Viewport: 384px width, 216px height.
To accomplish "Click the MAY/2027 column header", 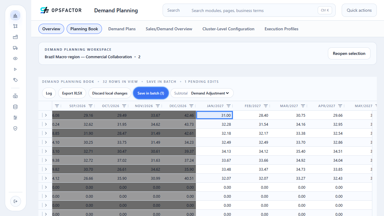I will (364, 106).
